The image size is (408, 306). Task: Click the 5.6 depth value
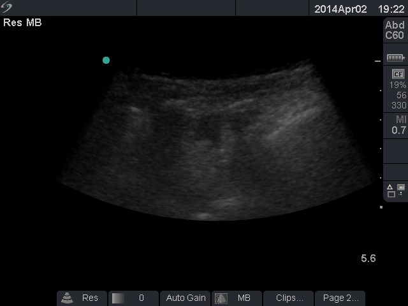point(368,258)
